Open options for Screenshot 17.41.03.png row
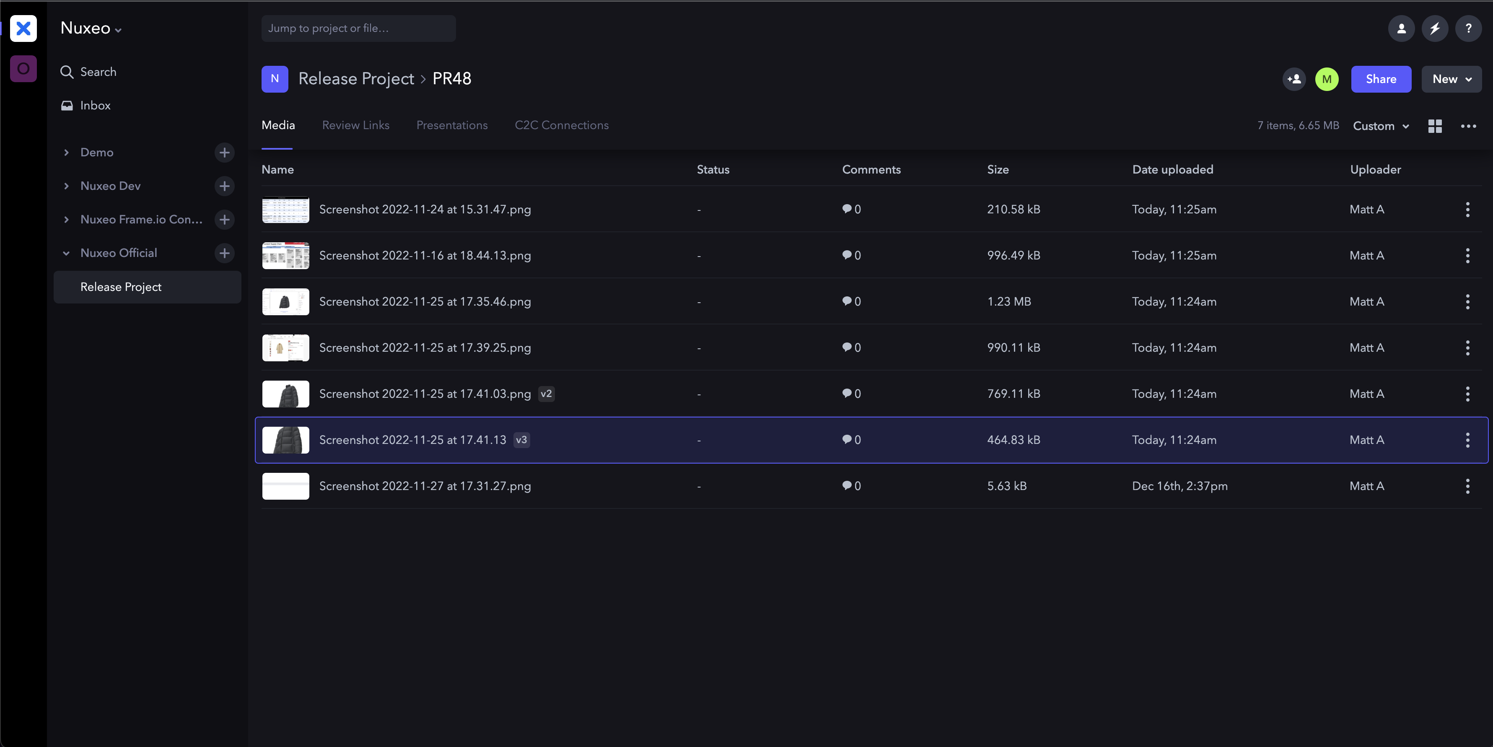This screenshot has height=747, width=1493. 1467,394
